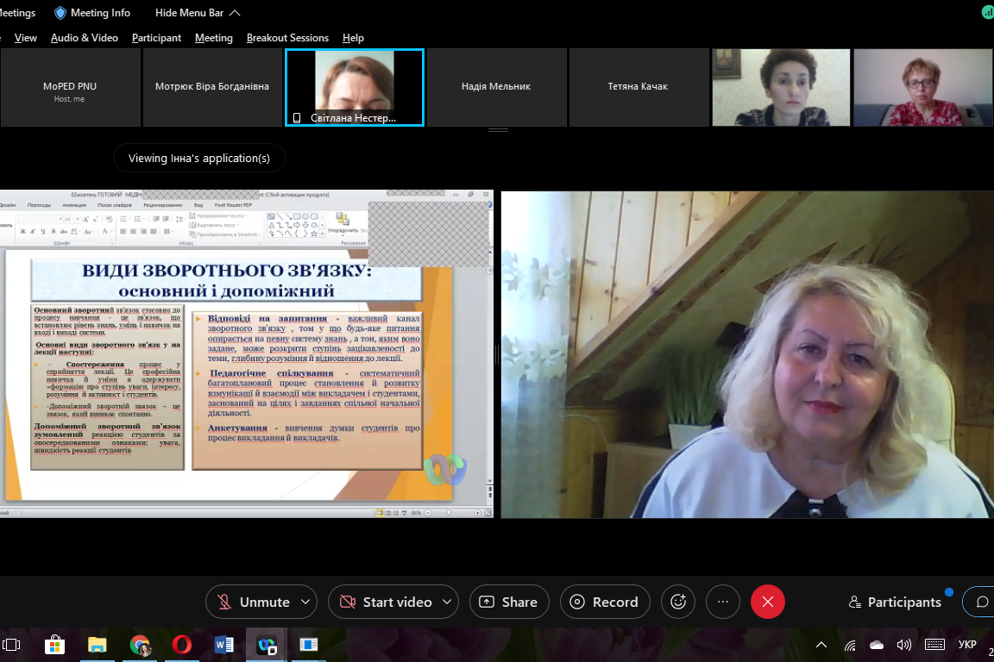994x662 pixels.
Task: Click Chrome icon in the taskbar
Action: pos(140,644)
